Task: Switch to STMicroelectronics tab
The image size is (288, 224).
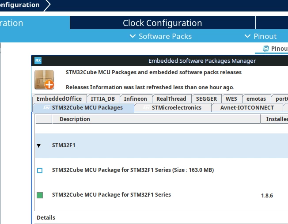Action: tap(173, 108)
